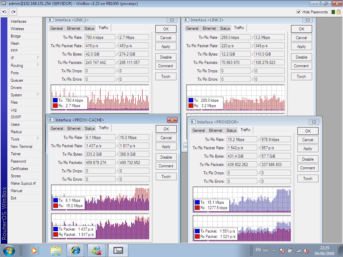This screenshot has height=257, width=343.
Task: Click the keyboard icon in the tray
Action: coord(266,250)
